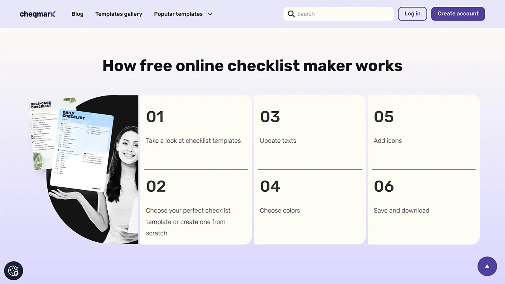Click the cheqmark logo
Image resolution: width=505 pixels, height=284 pixels.
[37, 14]
